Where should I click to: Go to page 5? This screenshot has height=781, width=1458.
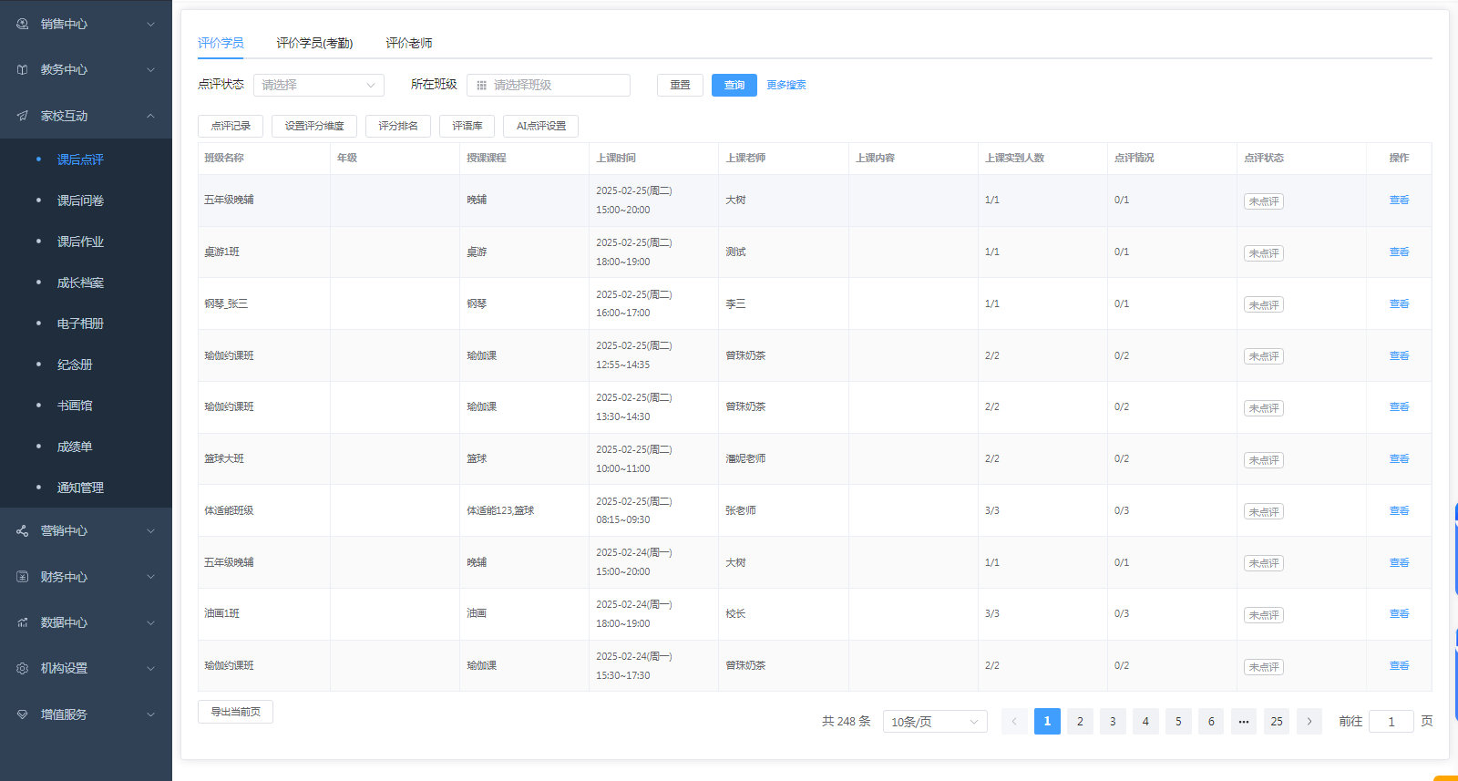click(1178, 721)
